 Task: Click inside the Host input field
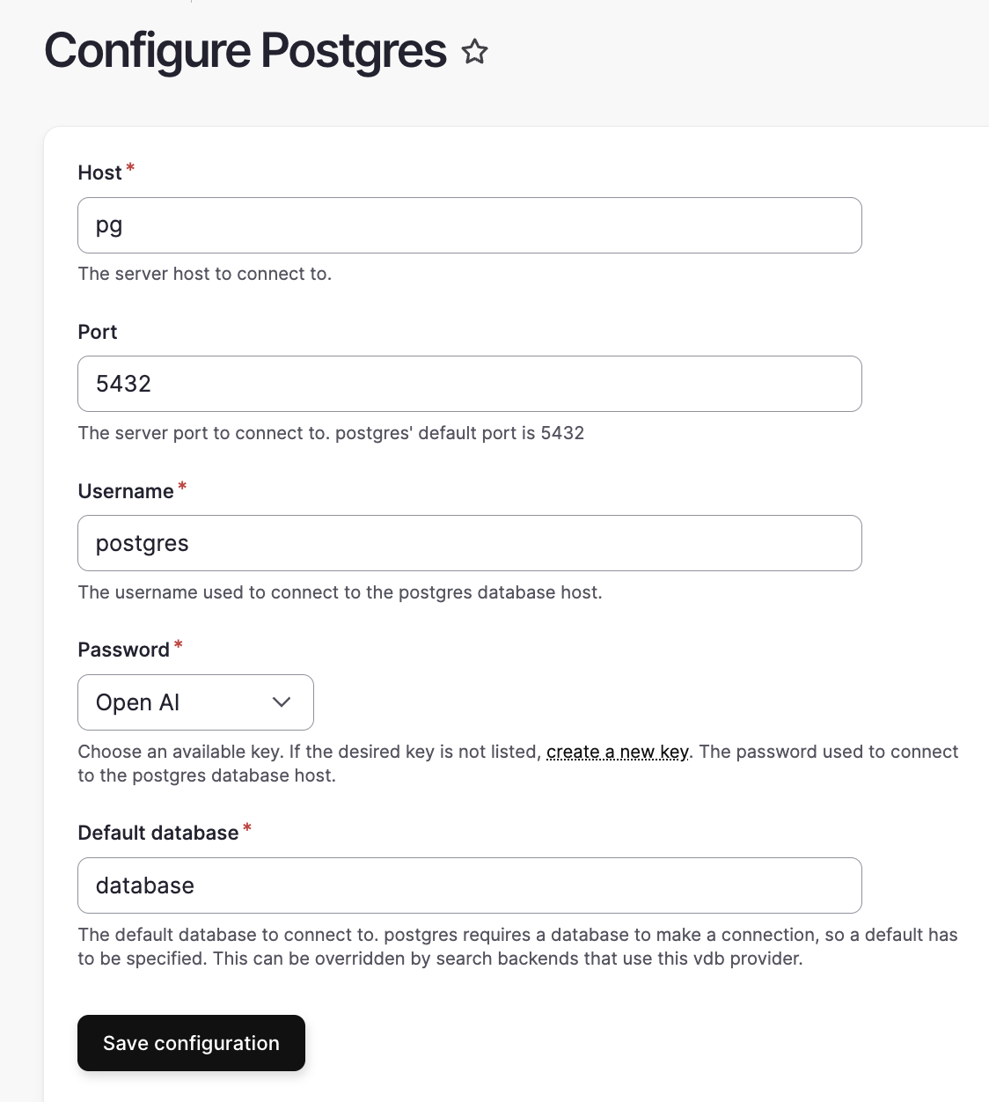point(470,225)
